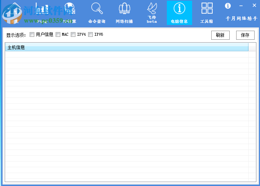Open the Ping tool tab
The width and height of the screenshot is (260, 186).
point(42,13)
